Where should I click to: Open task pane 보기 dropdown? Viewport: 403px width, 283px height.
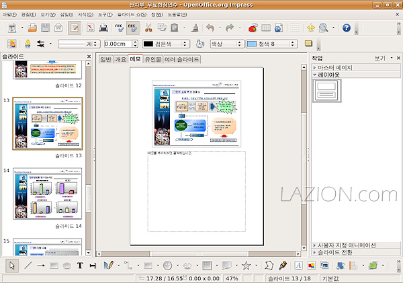384,58
